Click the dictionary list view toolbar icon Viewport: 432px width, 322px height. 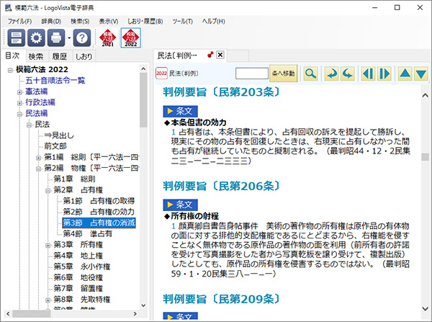click(x=17, y=37)
